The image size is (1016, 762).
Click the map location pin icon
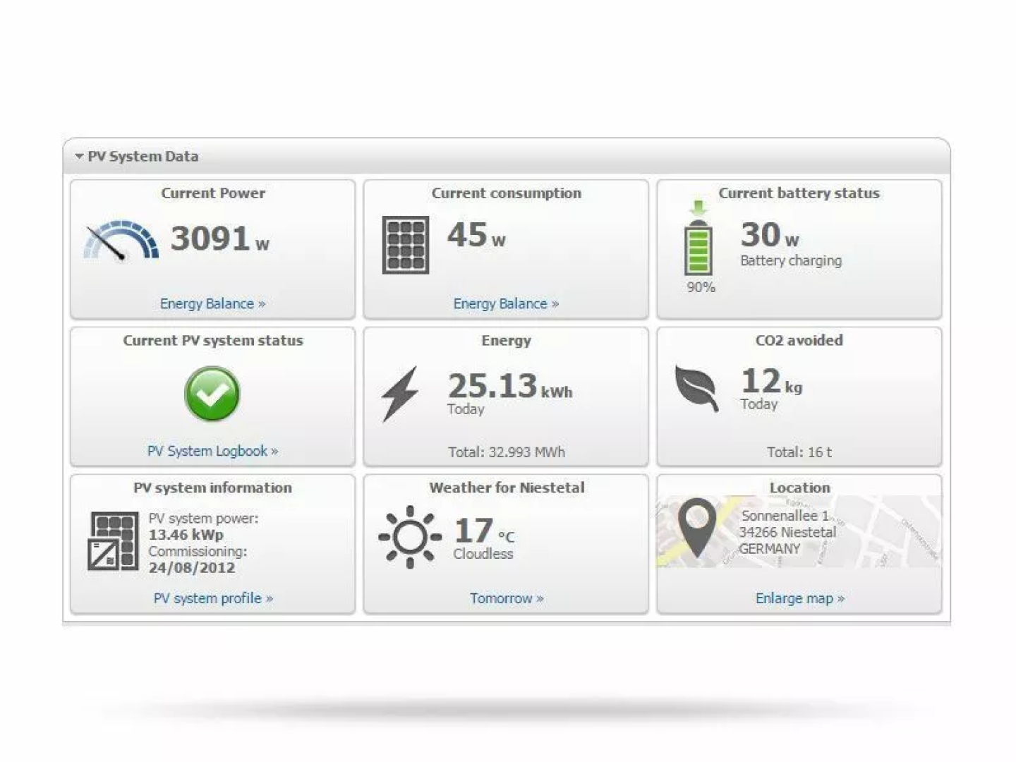coord(697,528)
